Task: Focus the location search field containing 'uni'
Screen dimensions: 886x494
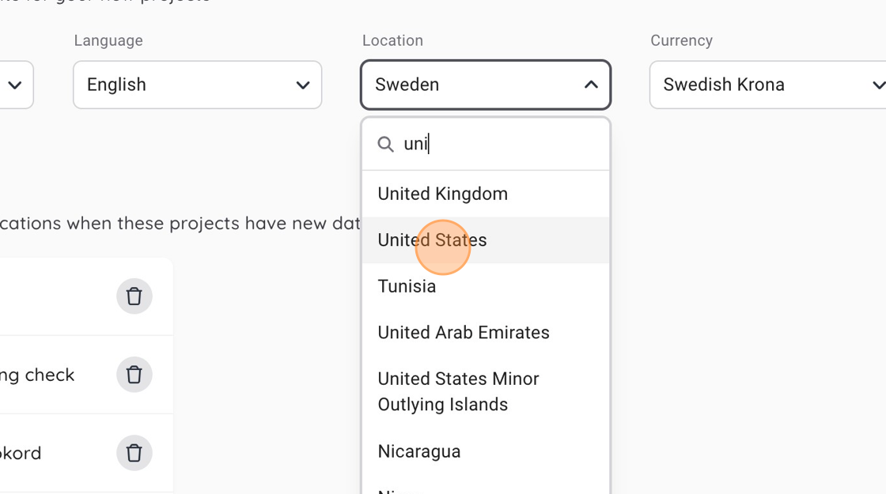Action: pos(498,145)
